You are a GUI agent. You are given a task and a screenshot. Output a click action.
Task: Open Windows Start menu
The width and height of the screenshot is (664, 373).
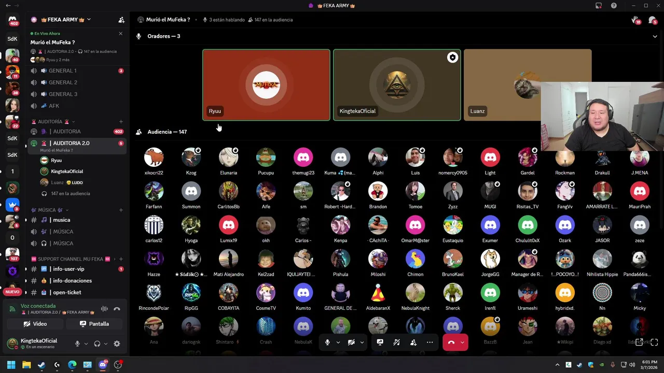[11, 365]
